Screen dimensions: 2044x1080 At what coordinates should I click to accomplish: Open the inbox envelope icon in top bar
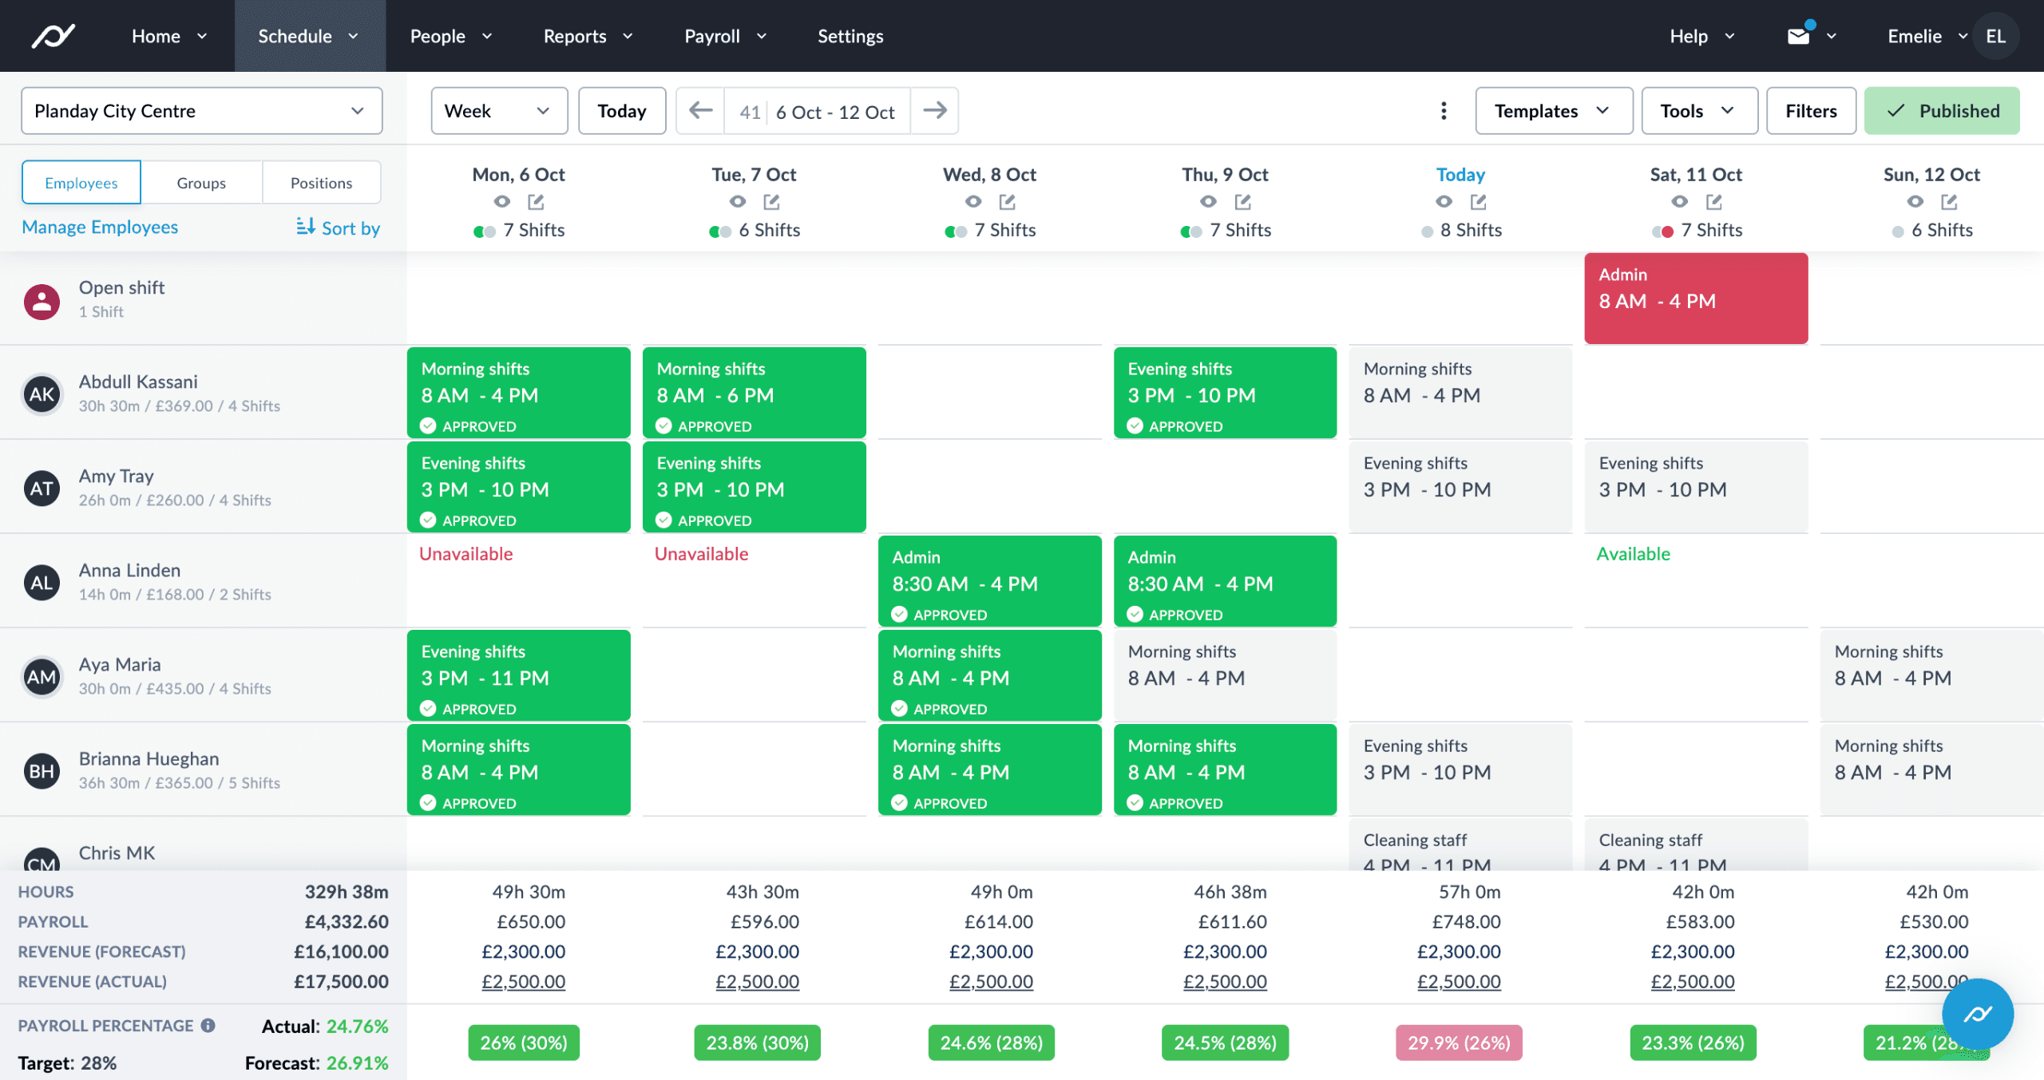[1797, 35]
